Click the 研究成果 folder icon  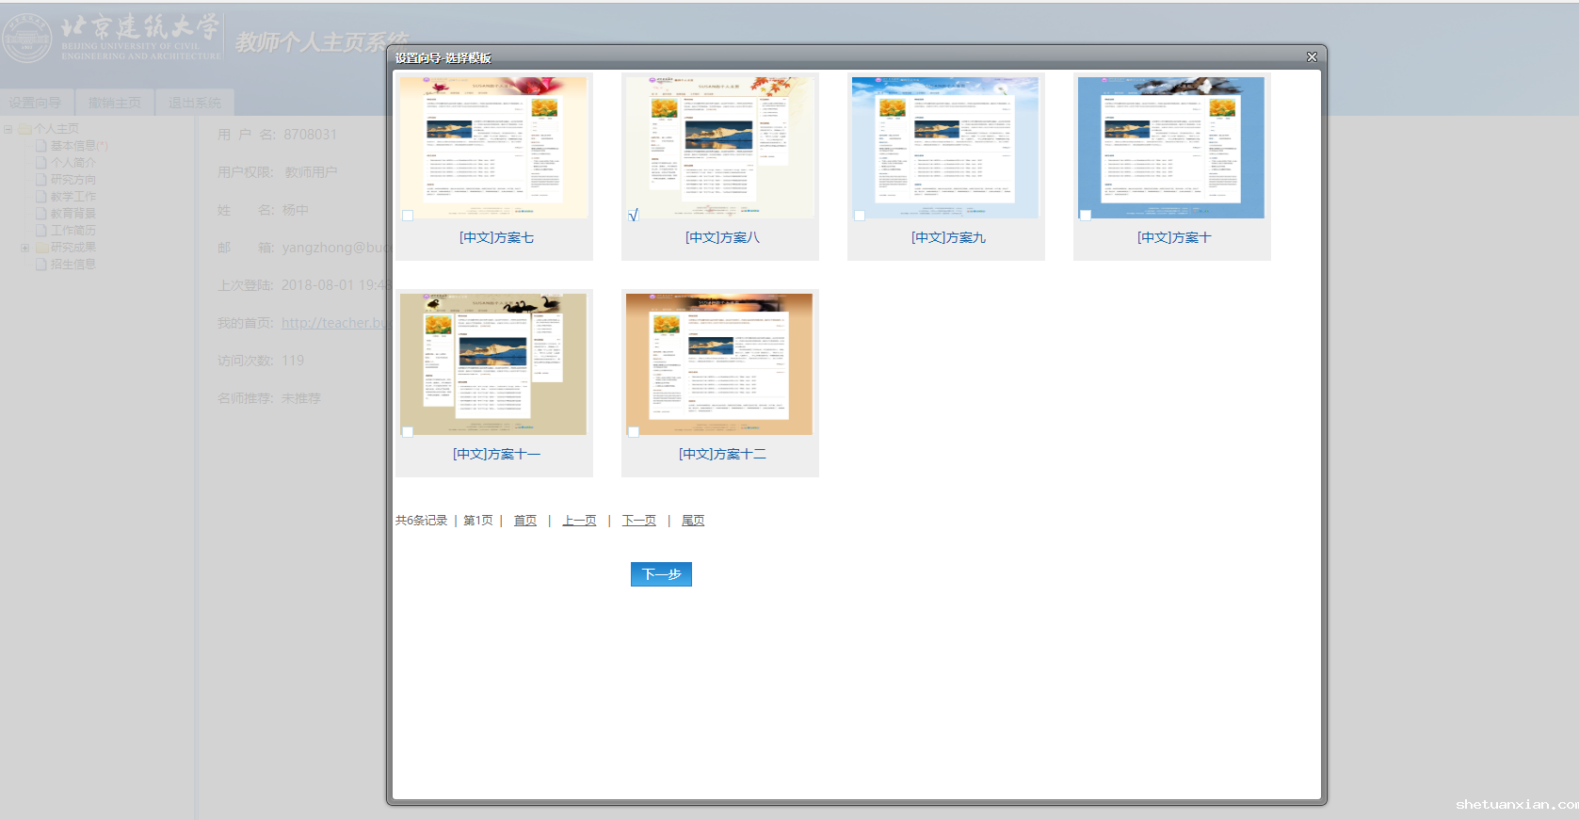tap(41, 248)
